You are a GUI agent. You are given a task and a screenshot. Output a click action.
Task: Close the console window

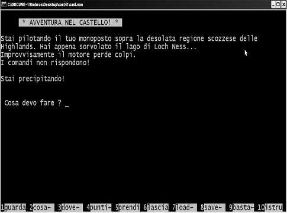click(283, 4)
